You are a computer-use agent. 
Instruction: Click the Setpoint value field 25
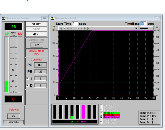tap(13, 116)
